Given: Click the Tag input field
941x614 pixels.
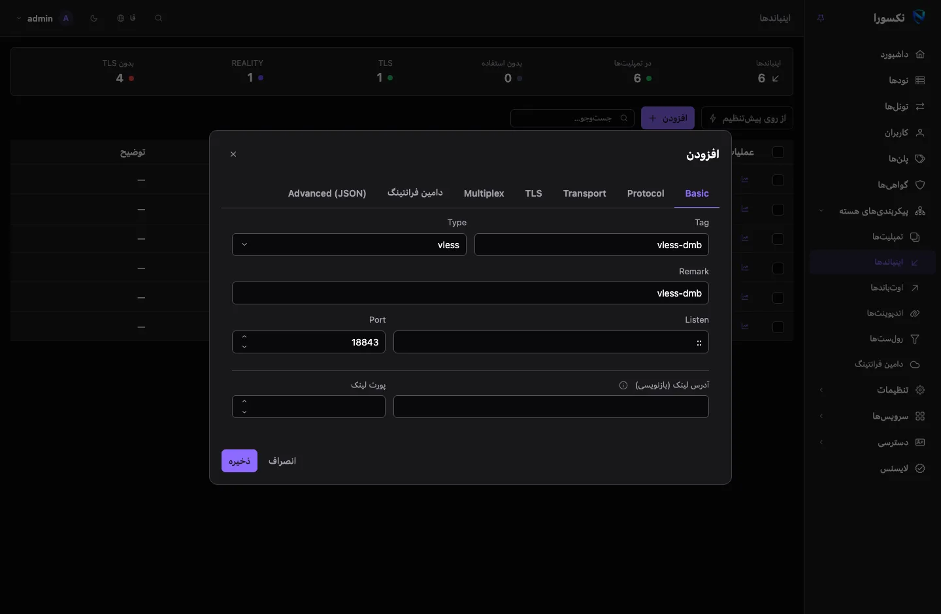Looking at the screenshot, I should pyautogui.click(x=591, y=245).
